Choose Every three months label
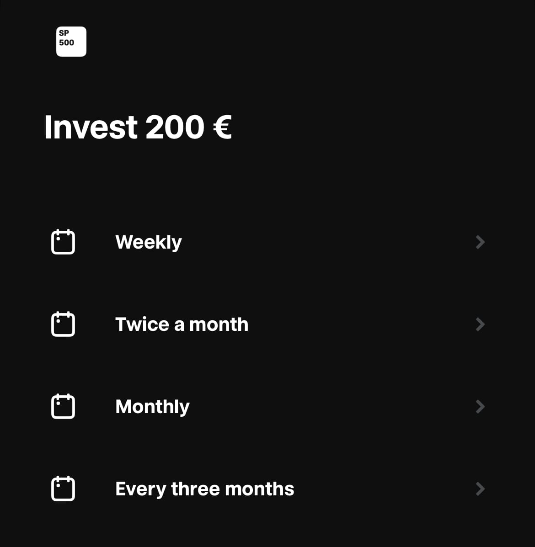This screenshot has width=535, height=547. (x=205, y=489)
